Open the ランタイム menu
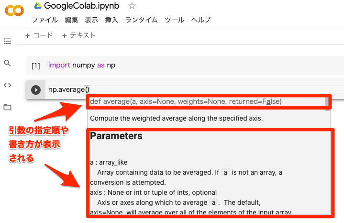Image resolution: width=344 pixels, height=223 pixels. click(142, 20)
